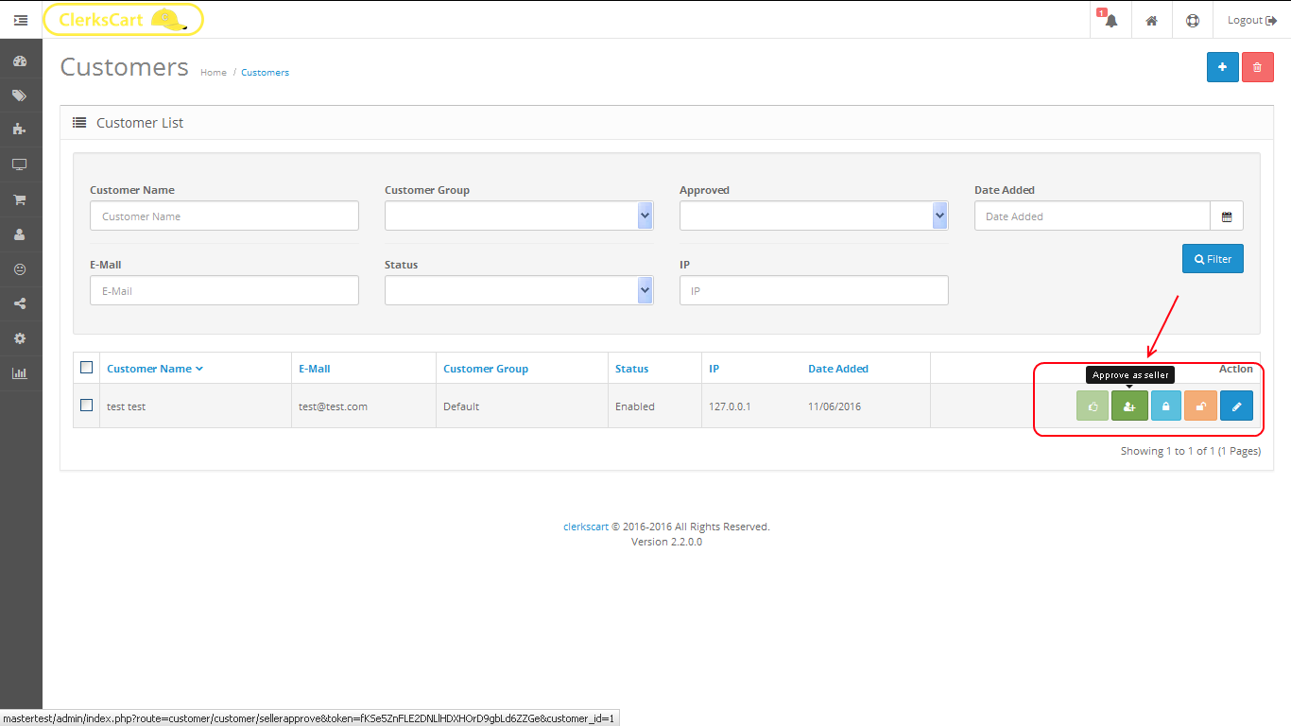The width and height of the screenshot is (1291, 726).
Task: Click the Default customer group cell
Action: click(461, 406)
